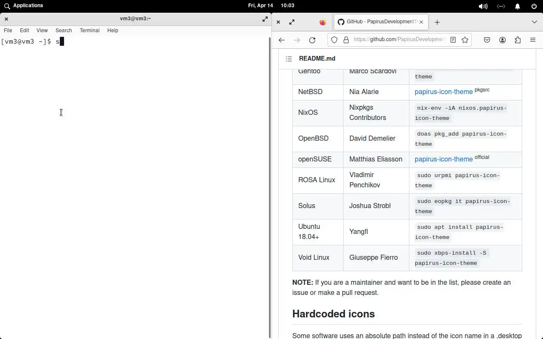Click the Joshua Strobl maintainer cell
This screenshot has height=339, width=543.
pos(376,206)
